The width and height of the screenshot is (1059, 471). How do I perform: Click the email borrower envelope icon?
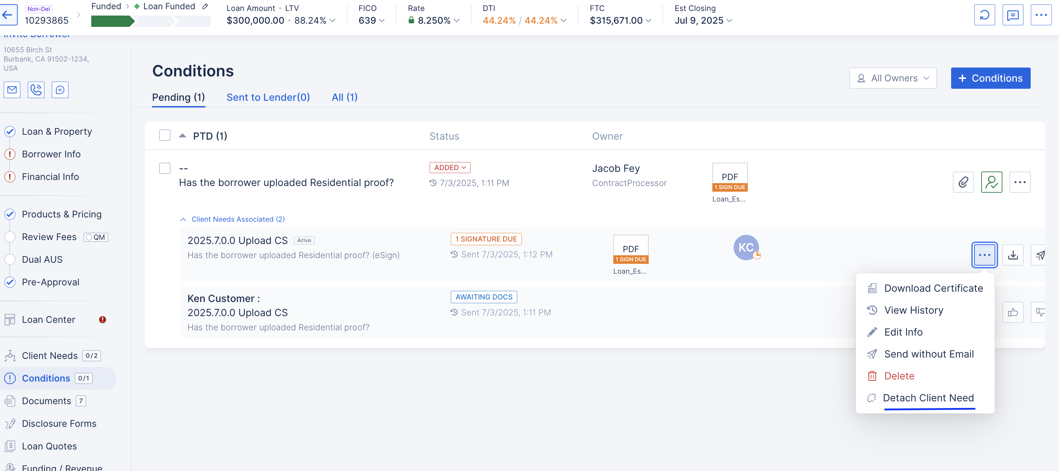coord(12,89)
